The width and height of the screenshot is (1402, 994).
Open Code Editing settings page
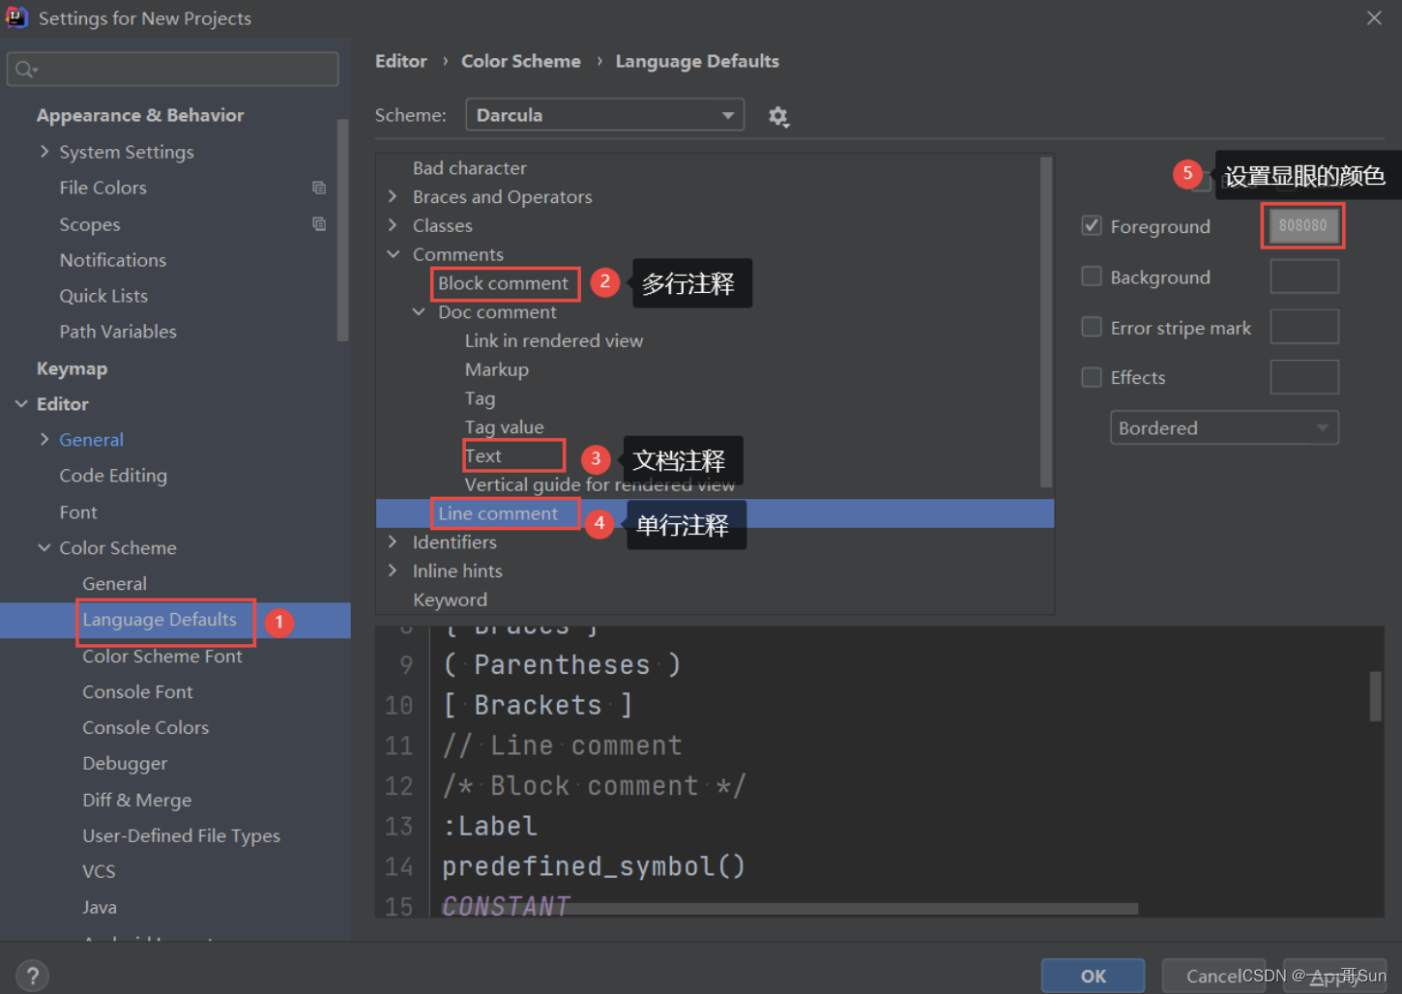[x=113, y=476]
